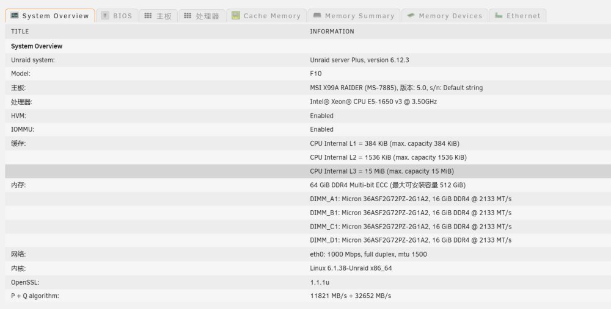
Task: Click the Memory Devices tab icon
Action: pos(411,16)
